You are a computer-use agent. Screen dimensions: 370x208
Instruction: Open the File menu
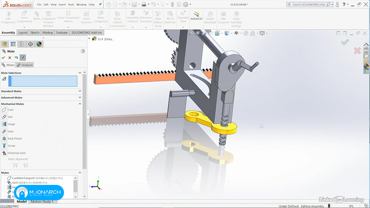[x=39, y=5]
